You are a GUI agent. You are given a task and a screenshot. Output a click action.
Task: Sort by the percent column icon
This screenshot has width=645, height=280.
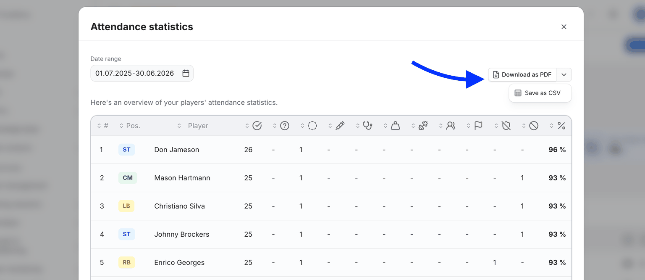[x=561, y=126]
